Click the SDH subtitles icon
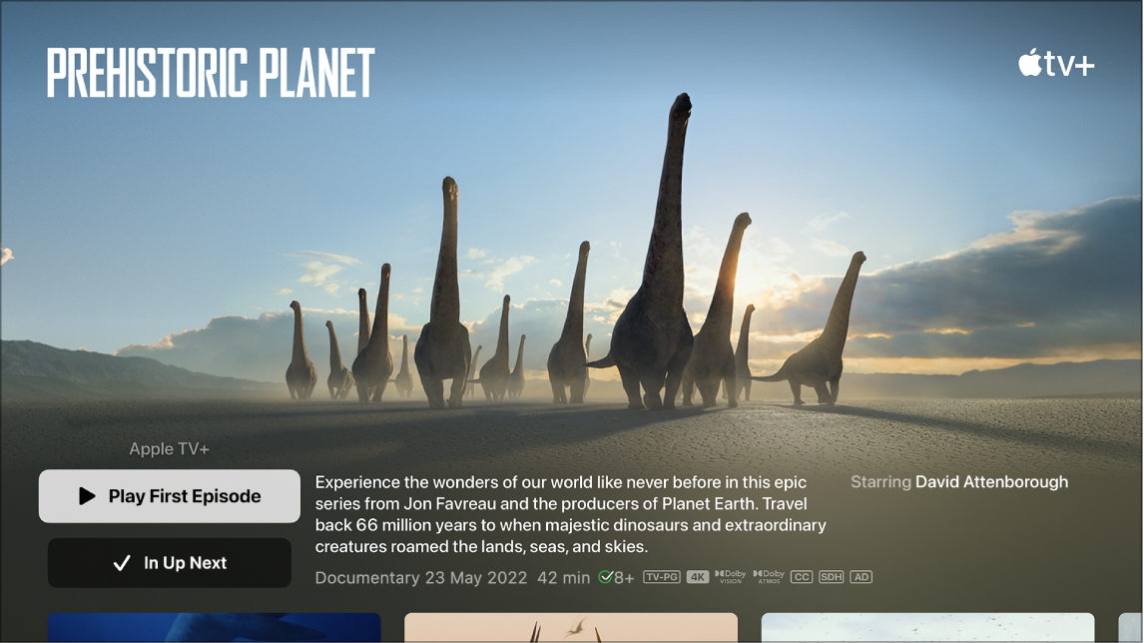The width and height of the screenshot is (1144, 643). pyautogui.click(x=832, y=576)
